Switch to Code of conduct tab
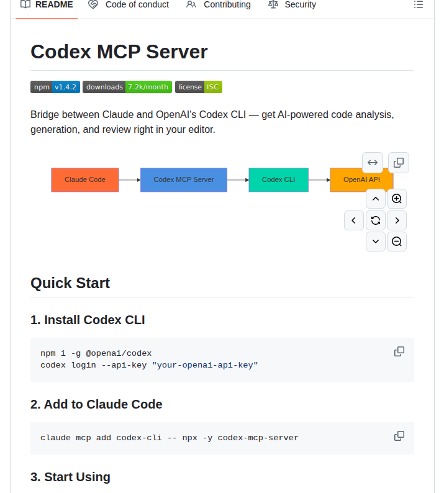444x493 pixels. click(129, 5)
